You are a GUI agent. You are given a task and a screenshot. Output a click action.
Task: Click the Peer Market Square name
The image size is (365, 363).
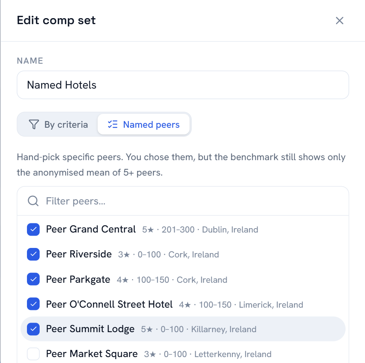92,354
